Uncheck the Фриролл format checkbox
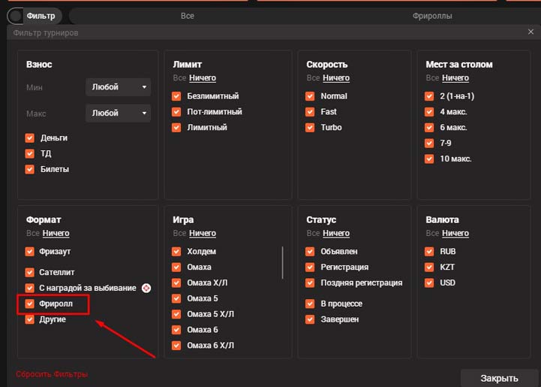This screenshot has height=387, width=541. (x=30, y=304)
